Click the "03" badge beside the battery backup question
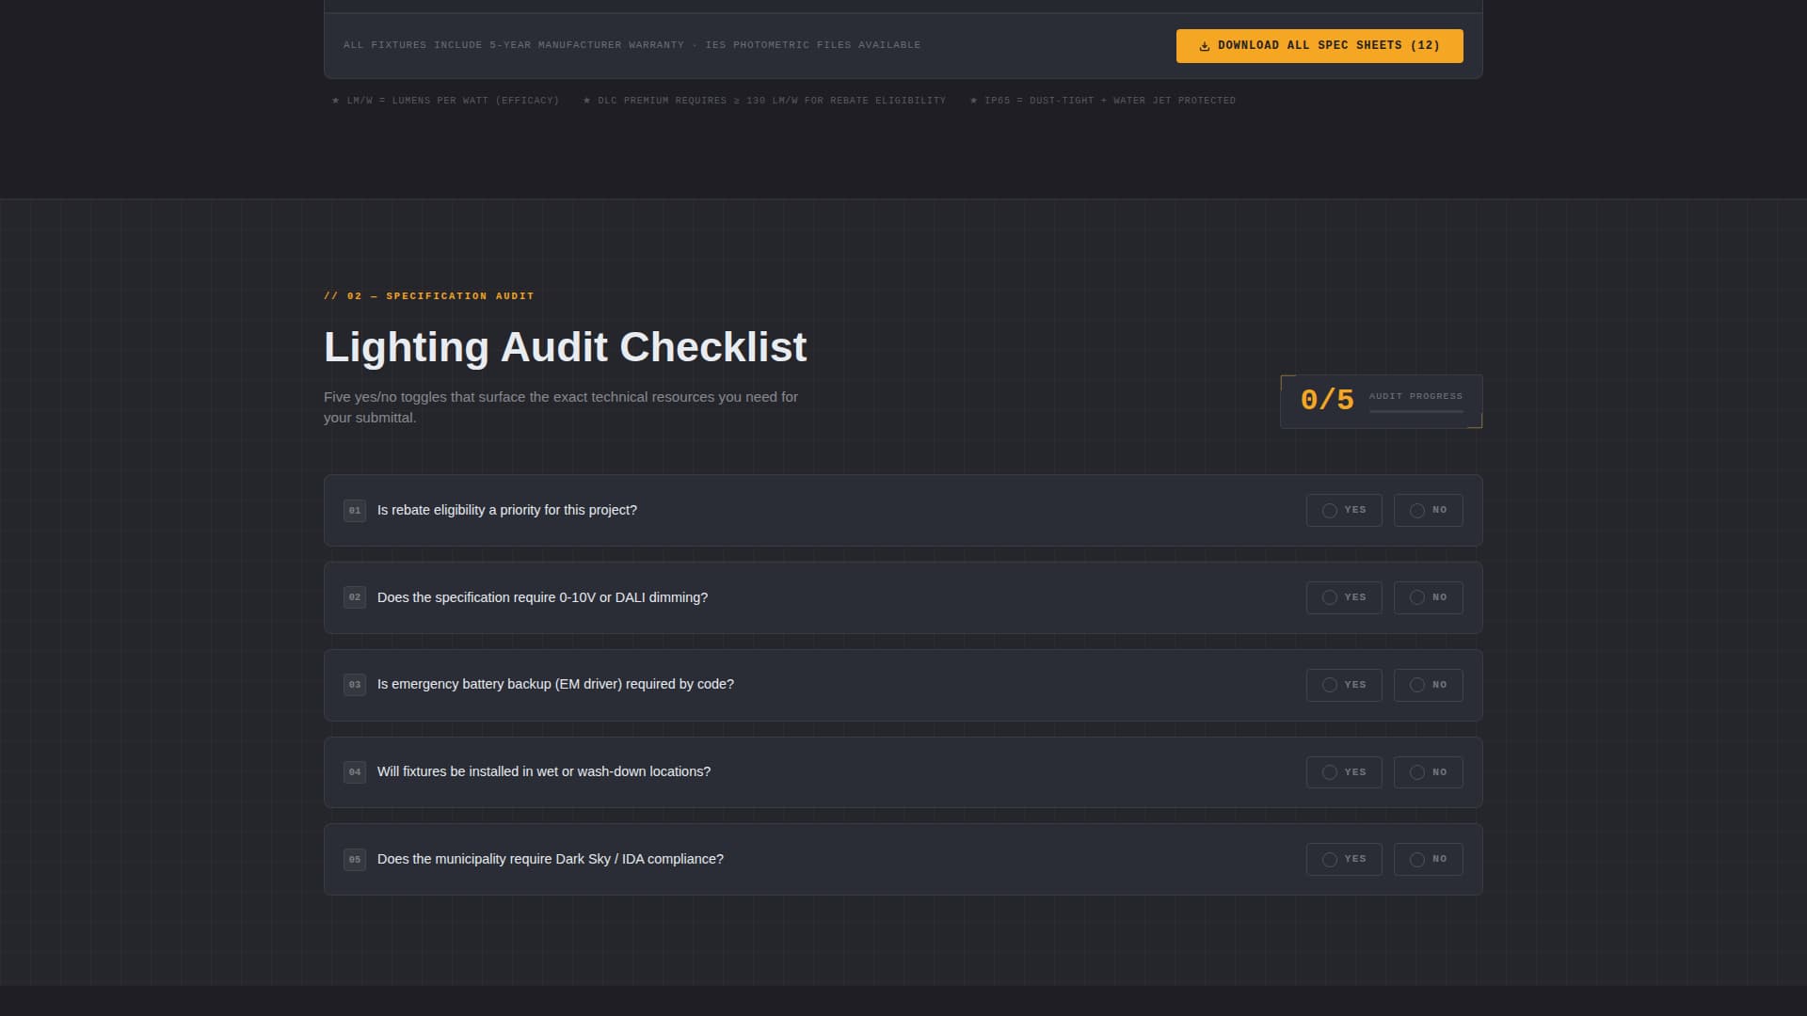 [x=354, y=685]
